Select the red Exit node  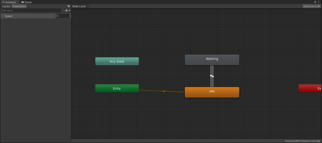coord(310,88)
